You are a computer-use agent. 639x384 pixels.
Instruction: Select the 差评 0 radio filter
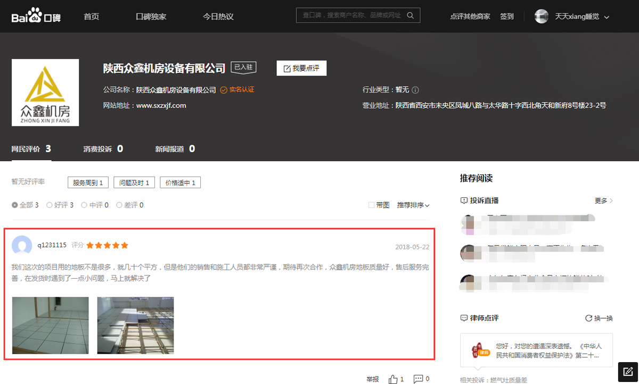(x=119, y=205)
